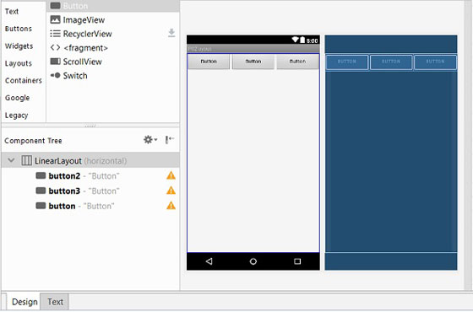Select the third BUTTON in the blueprint view
Screen dimensions: 473x312
pyautogui.click(x=435, y=62)
